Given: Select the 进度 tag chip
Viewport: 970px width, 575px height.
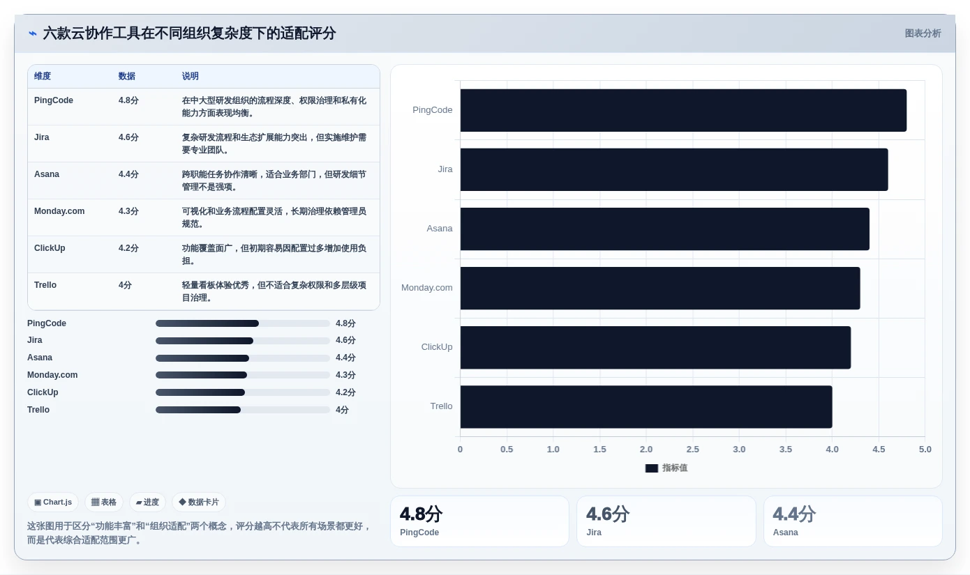Looking at the screenshot, I should point(147,502).
